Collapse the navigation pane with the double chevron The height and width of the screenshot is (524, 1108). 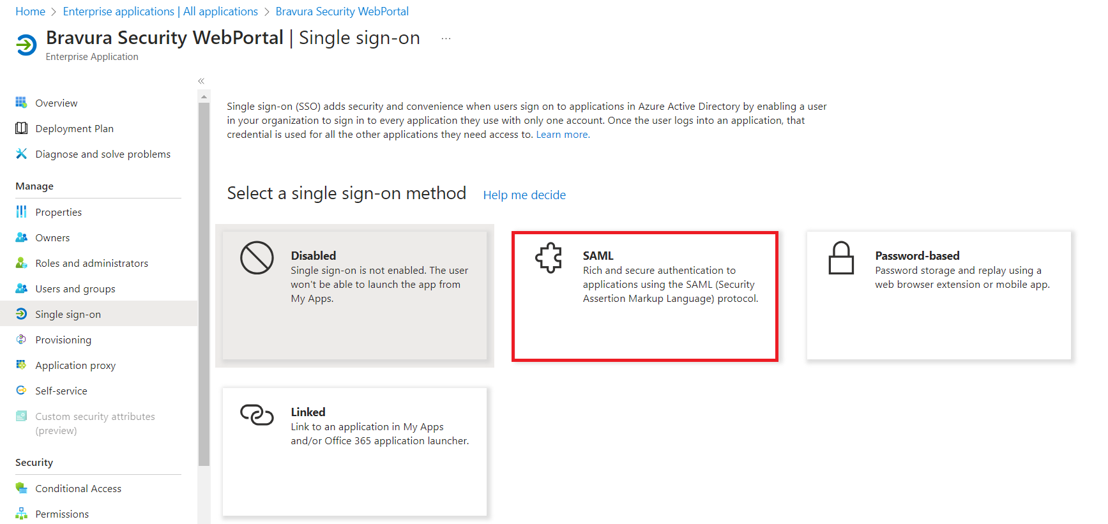click(x=201, y=80)
